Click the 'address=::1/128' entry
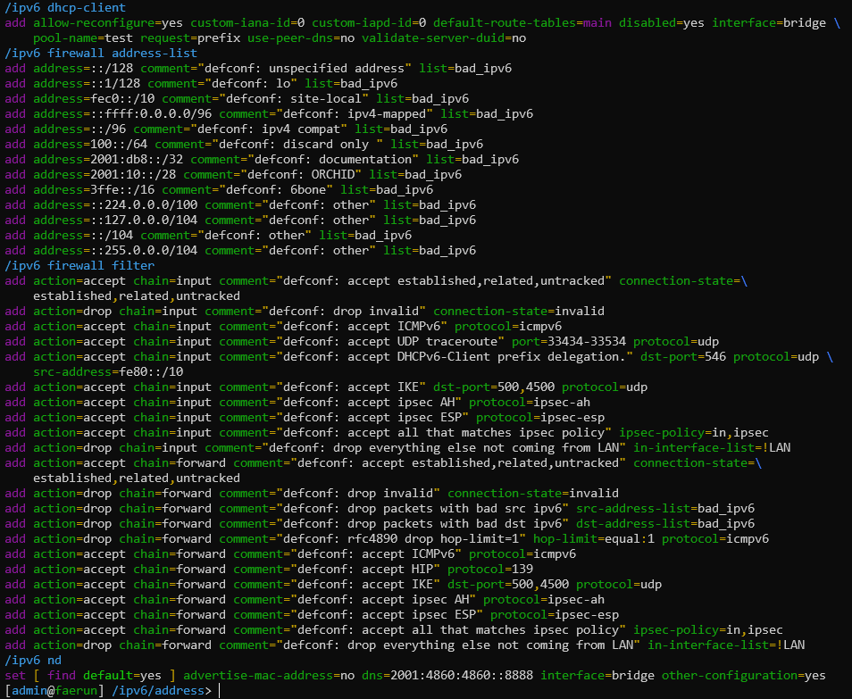 87,84
